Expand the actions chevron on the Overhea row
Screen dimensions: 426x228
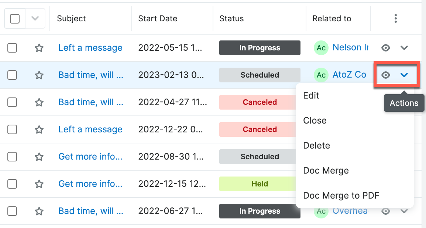coord(404,211)
